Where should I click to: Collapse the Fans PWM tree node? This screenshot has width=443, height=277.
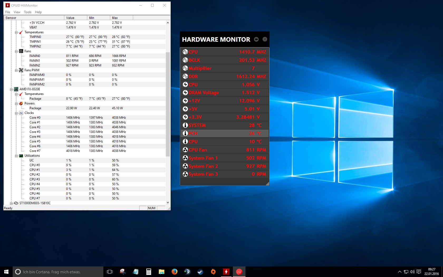[x=16, y=70]
